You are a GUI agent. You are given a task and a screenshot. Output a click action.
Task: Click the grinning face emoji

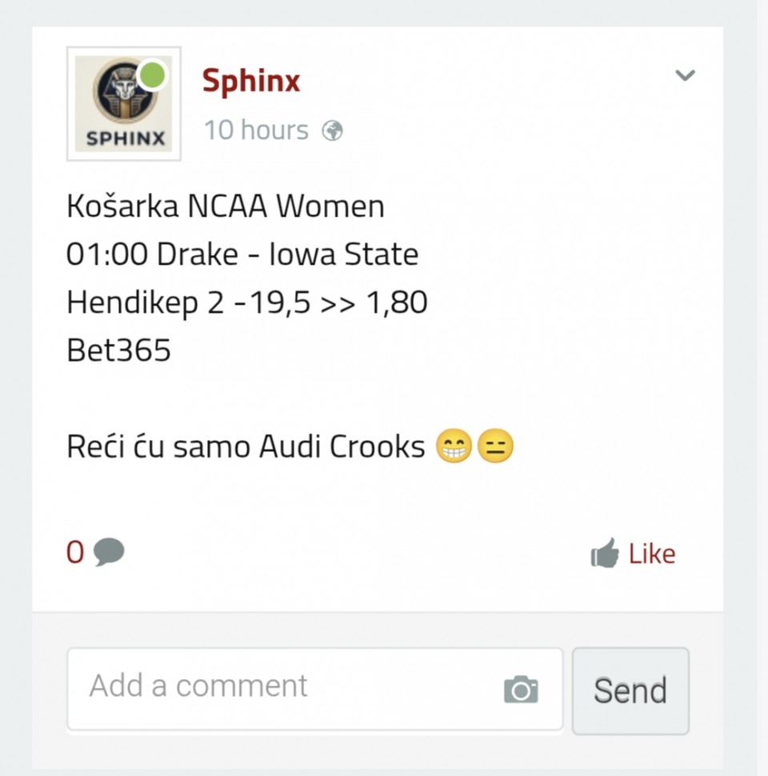tap(454, 447)
